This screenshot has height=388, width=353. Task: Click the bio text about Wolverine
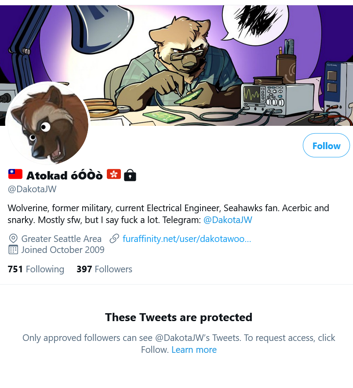(x=168, y=214)
